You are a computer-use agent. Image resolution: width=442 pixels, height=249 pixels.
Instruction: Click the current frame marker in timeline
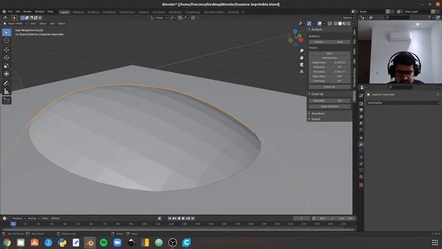[x=13, y=224]
